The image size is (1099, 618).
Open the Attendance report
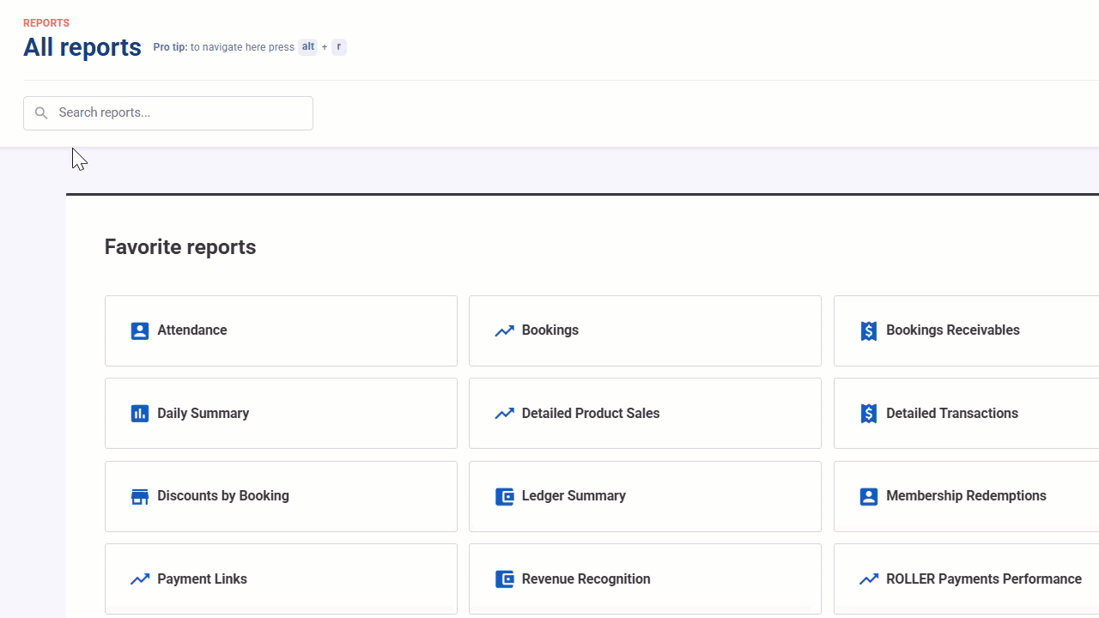click(281, 330)
